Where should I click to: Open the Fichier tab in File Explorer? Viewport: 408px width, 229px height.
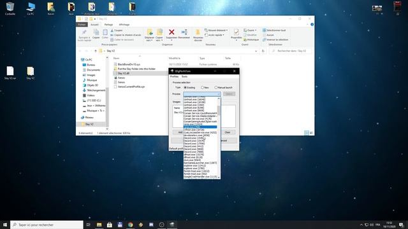coord(82,24)
